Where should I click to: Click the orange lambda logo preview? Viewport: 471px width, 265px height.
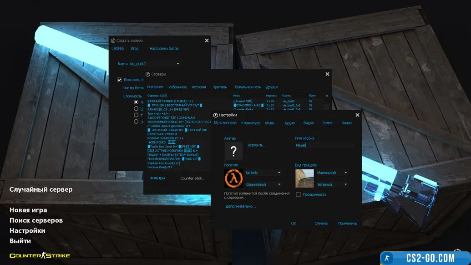pos(233,178)
